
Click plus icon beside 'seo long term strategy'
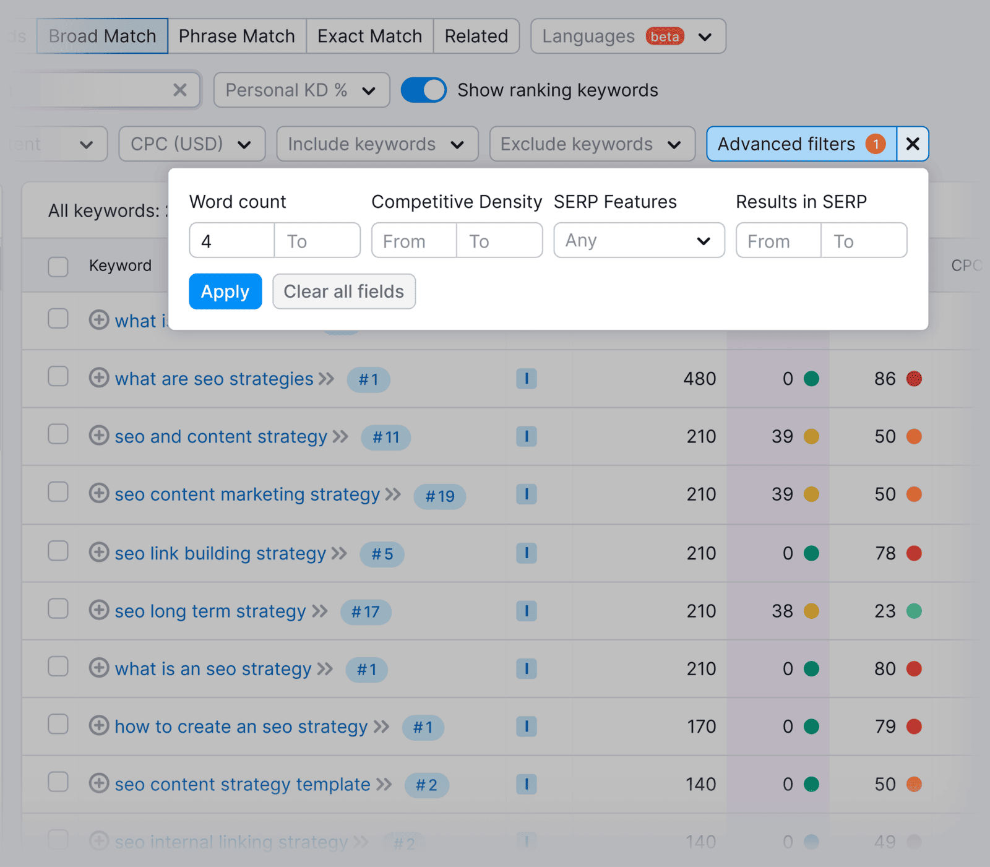point(99,610)
